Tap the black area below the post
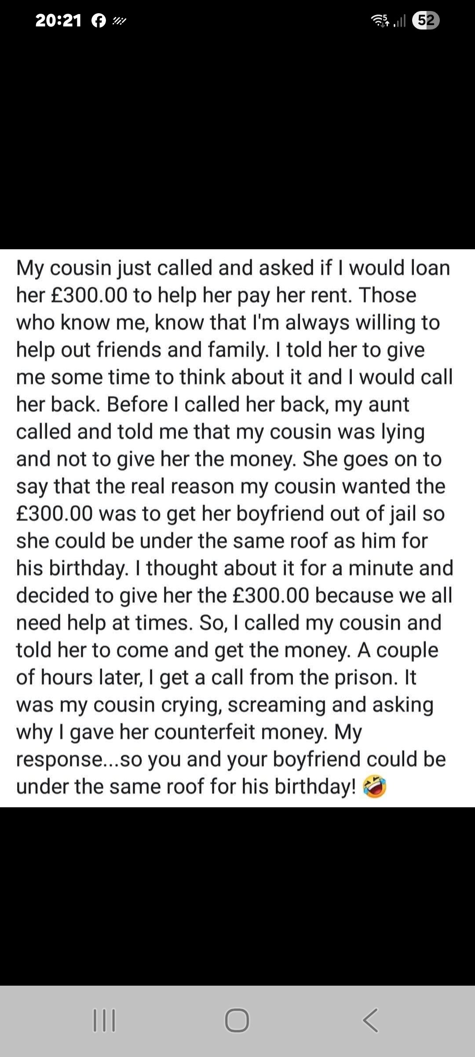This screenshot has width=475, height=1057. (x=237, y=894)
